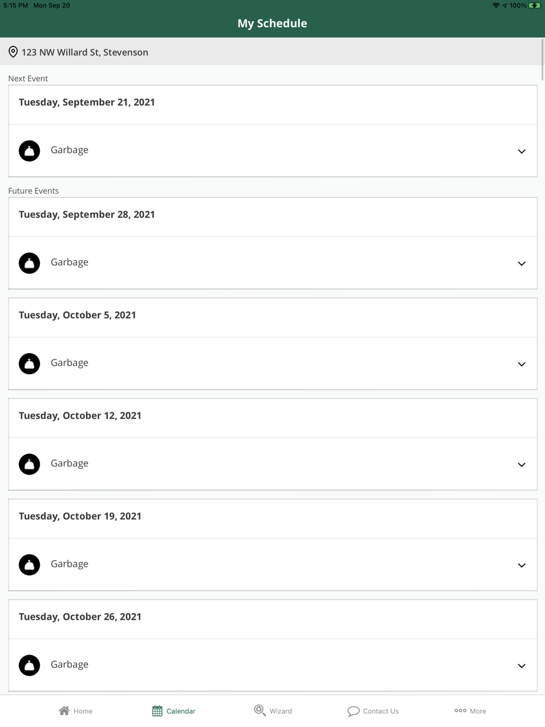The height and width of the screenshot is (727, 545).
Task: Expand the October 5 Garbage event chevron
Action: click(x=522, y=364)
